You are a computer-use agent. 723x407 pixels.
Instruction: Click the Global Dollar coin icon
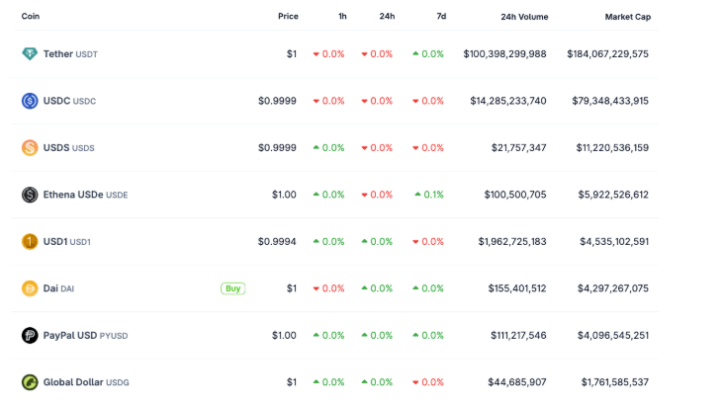pos(30,382)
